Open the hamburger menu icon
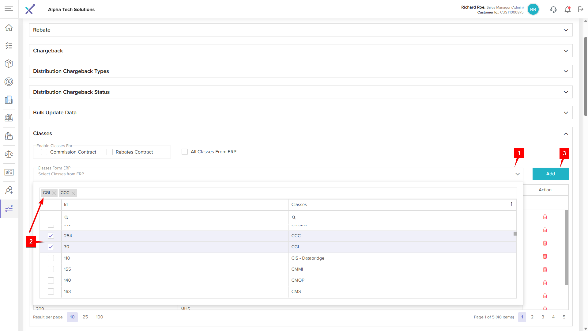 coord(9,8)
